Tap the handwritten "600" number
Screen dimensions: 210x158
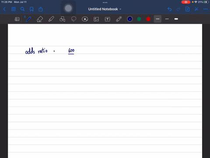[x=71, y=50]
